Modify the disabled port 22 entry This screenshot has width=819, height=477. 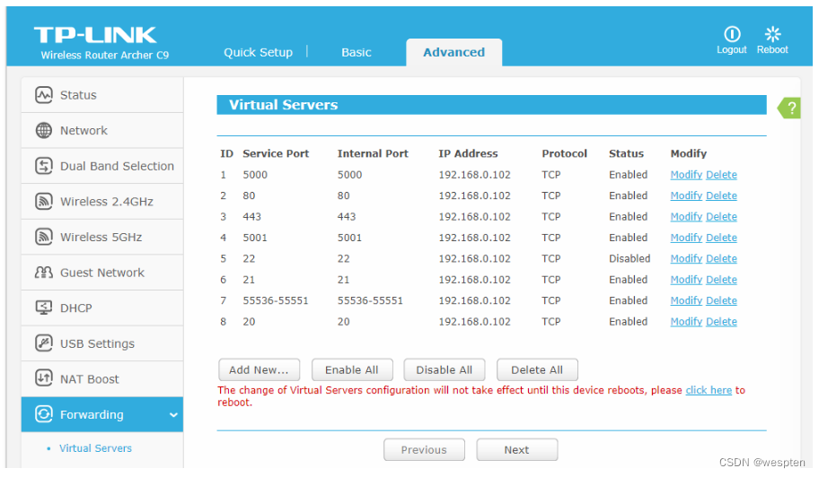click(686, 258)
